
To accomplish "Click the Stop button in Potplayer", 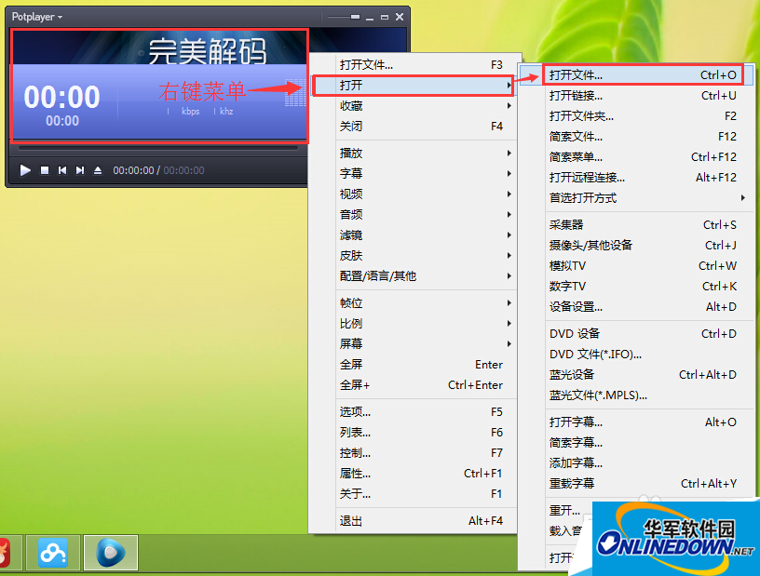I will coord(44,170).
